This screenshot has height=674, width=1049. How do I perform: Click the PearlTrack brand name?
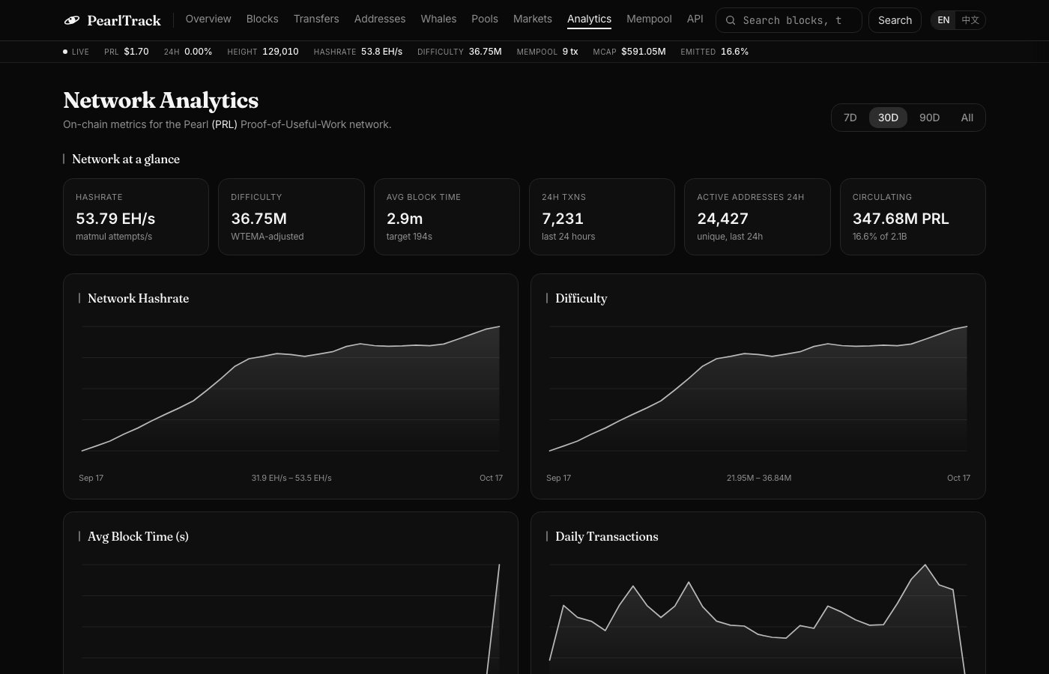pos(124,20)
